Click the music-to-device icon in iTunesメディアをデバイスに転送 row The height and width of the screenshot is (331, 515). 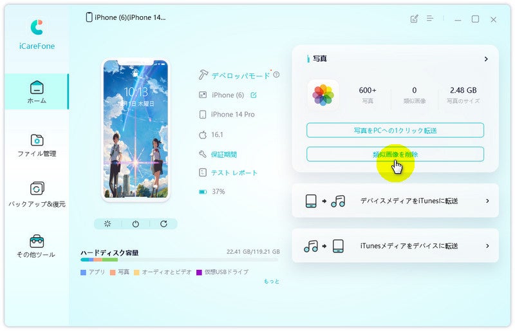coord(324,246)
